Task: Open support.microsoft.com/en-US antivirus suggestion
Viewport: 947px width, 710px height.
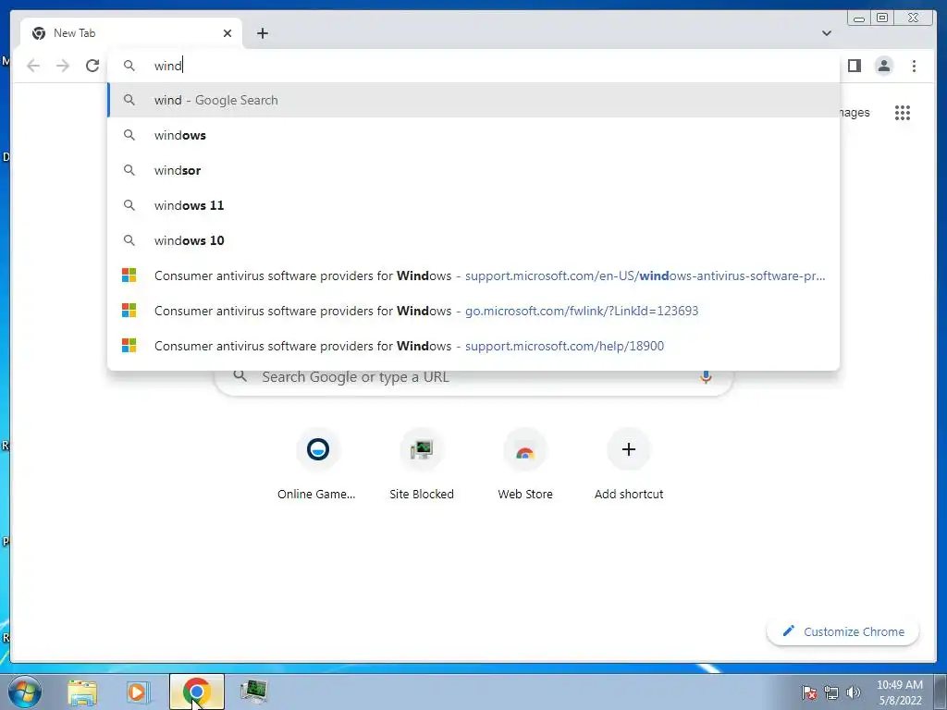Action: coord(473,275)
